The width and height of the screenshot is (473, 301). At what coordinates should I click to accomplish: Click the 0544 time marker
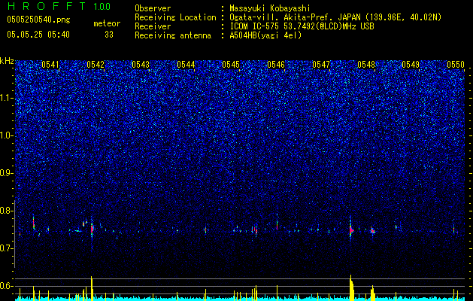pyautogui.click(x=186, y=65)
